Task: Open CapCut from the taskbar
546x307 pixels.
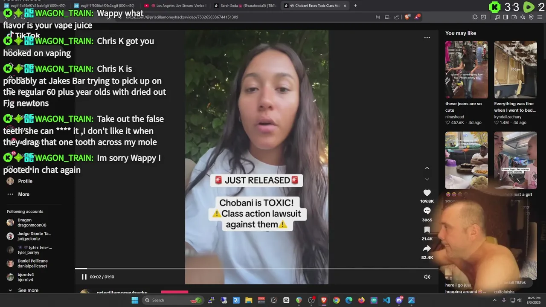Action: pos(286,300)
